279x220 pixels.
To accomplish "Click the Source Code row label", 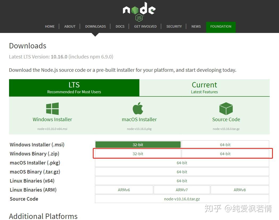I will 24,199.
